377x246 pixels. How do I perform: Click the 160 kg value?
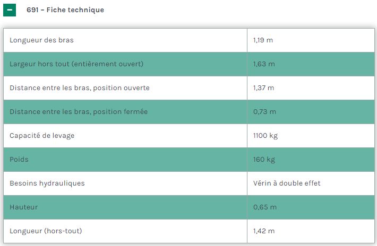point(264,160)
